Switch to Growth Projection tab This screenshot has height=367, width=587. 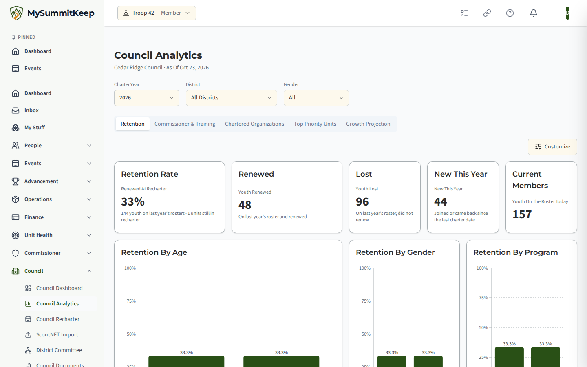point(368,124)
